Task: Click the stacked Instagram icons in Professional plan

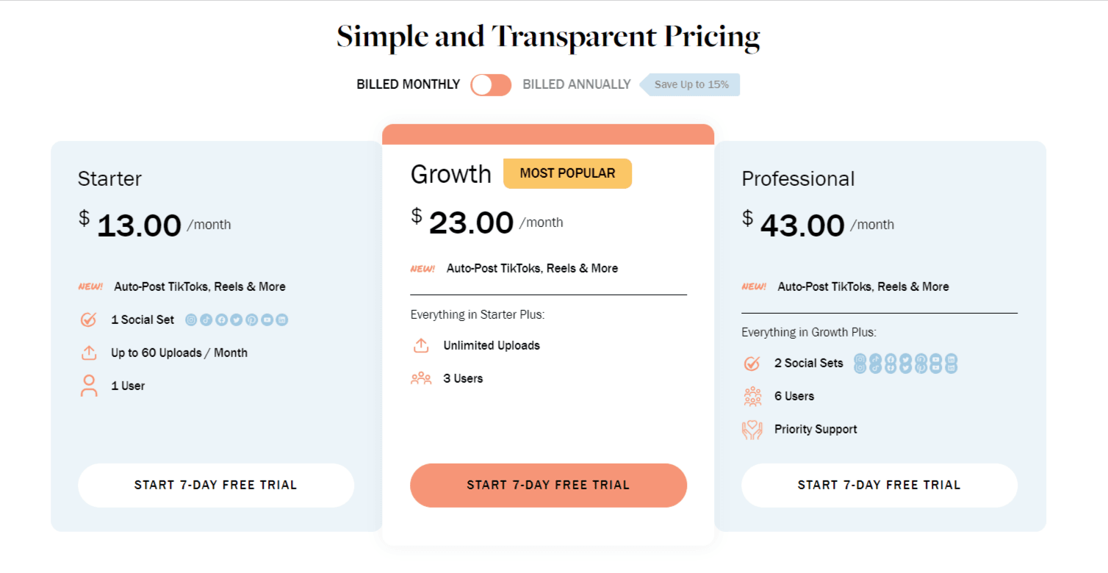Action: coord(860,362)
